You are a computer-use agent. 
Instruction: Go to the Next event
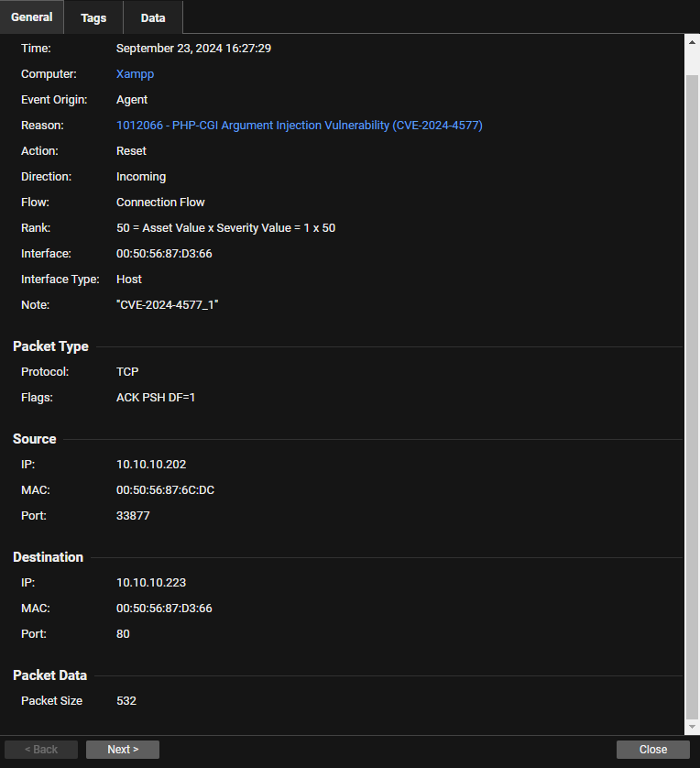tap(123, 750)
